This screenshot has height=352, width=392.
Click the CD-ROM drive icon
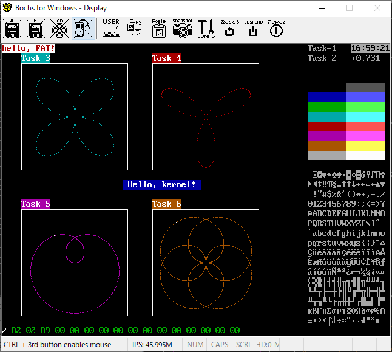point(59,29)
